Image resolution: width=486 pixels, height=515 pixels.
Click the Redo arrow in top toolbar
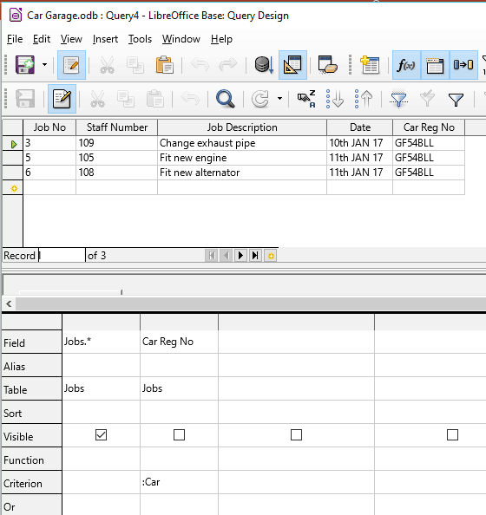227,65
